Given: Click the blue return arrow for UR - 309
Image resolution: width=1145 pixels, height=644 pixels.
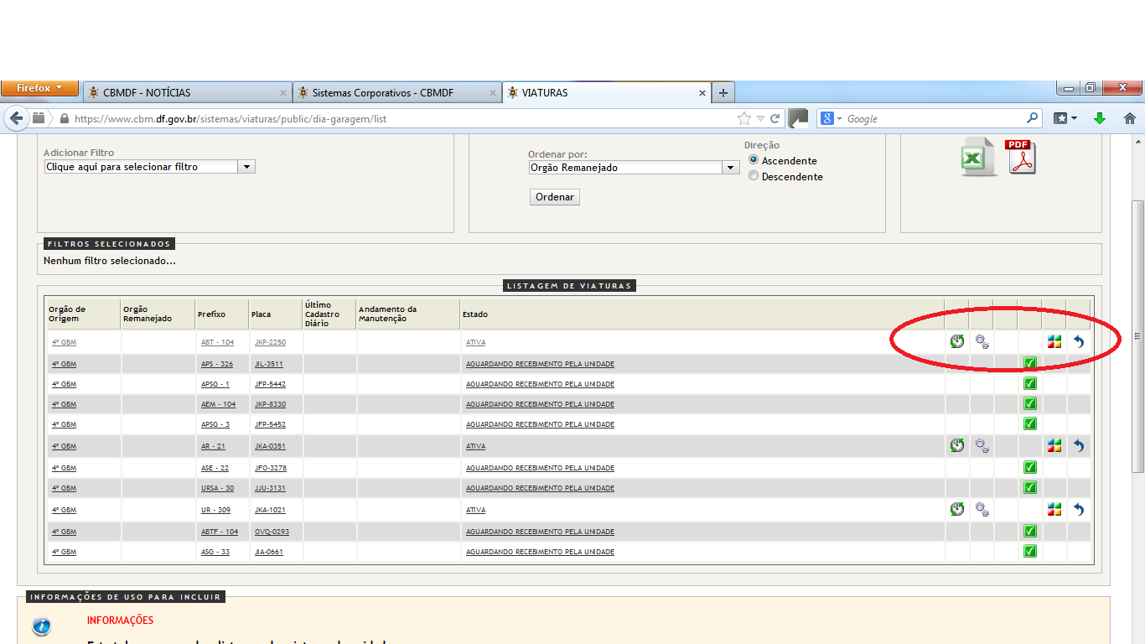Looking at the screenshot, I should point(1079,509).
